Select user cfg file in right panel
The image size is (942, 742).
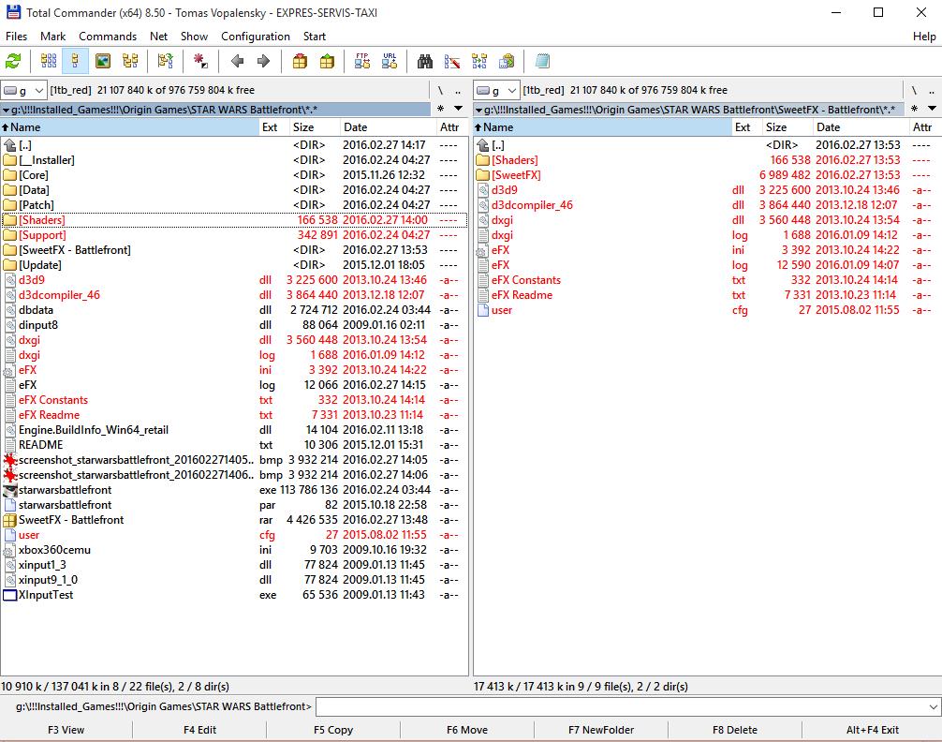click(707, 310)
